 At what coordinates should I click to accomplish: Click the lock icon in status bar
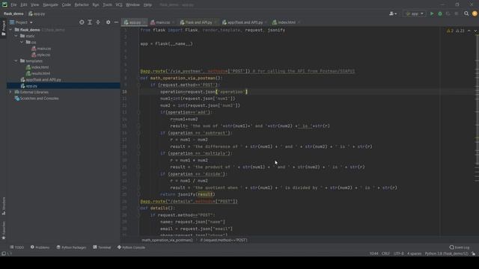(474, 254)
